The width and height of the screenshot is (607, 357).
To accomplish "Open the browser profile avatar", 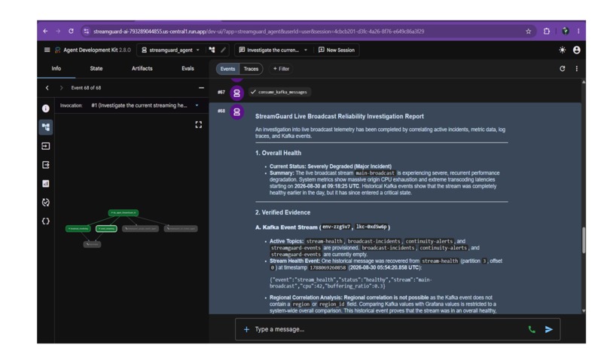I will (565, 32).
